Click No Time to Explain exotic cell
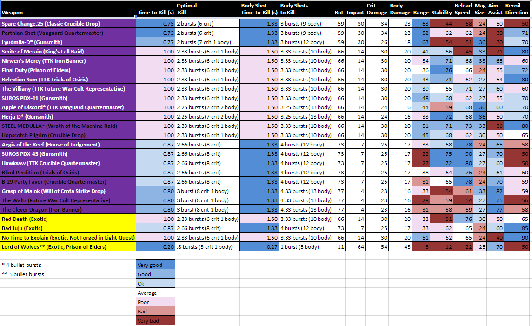Viewport: 532px width, 326px height. pyautogui.click(x=68, y=238)
